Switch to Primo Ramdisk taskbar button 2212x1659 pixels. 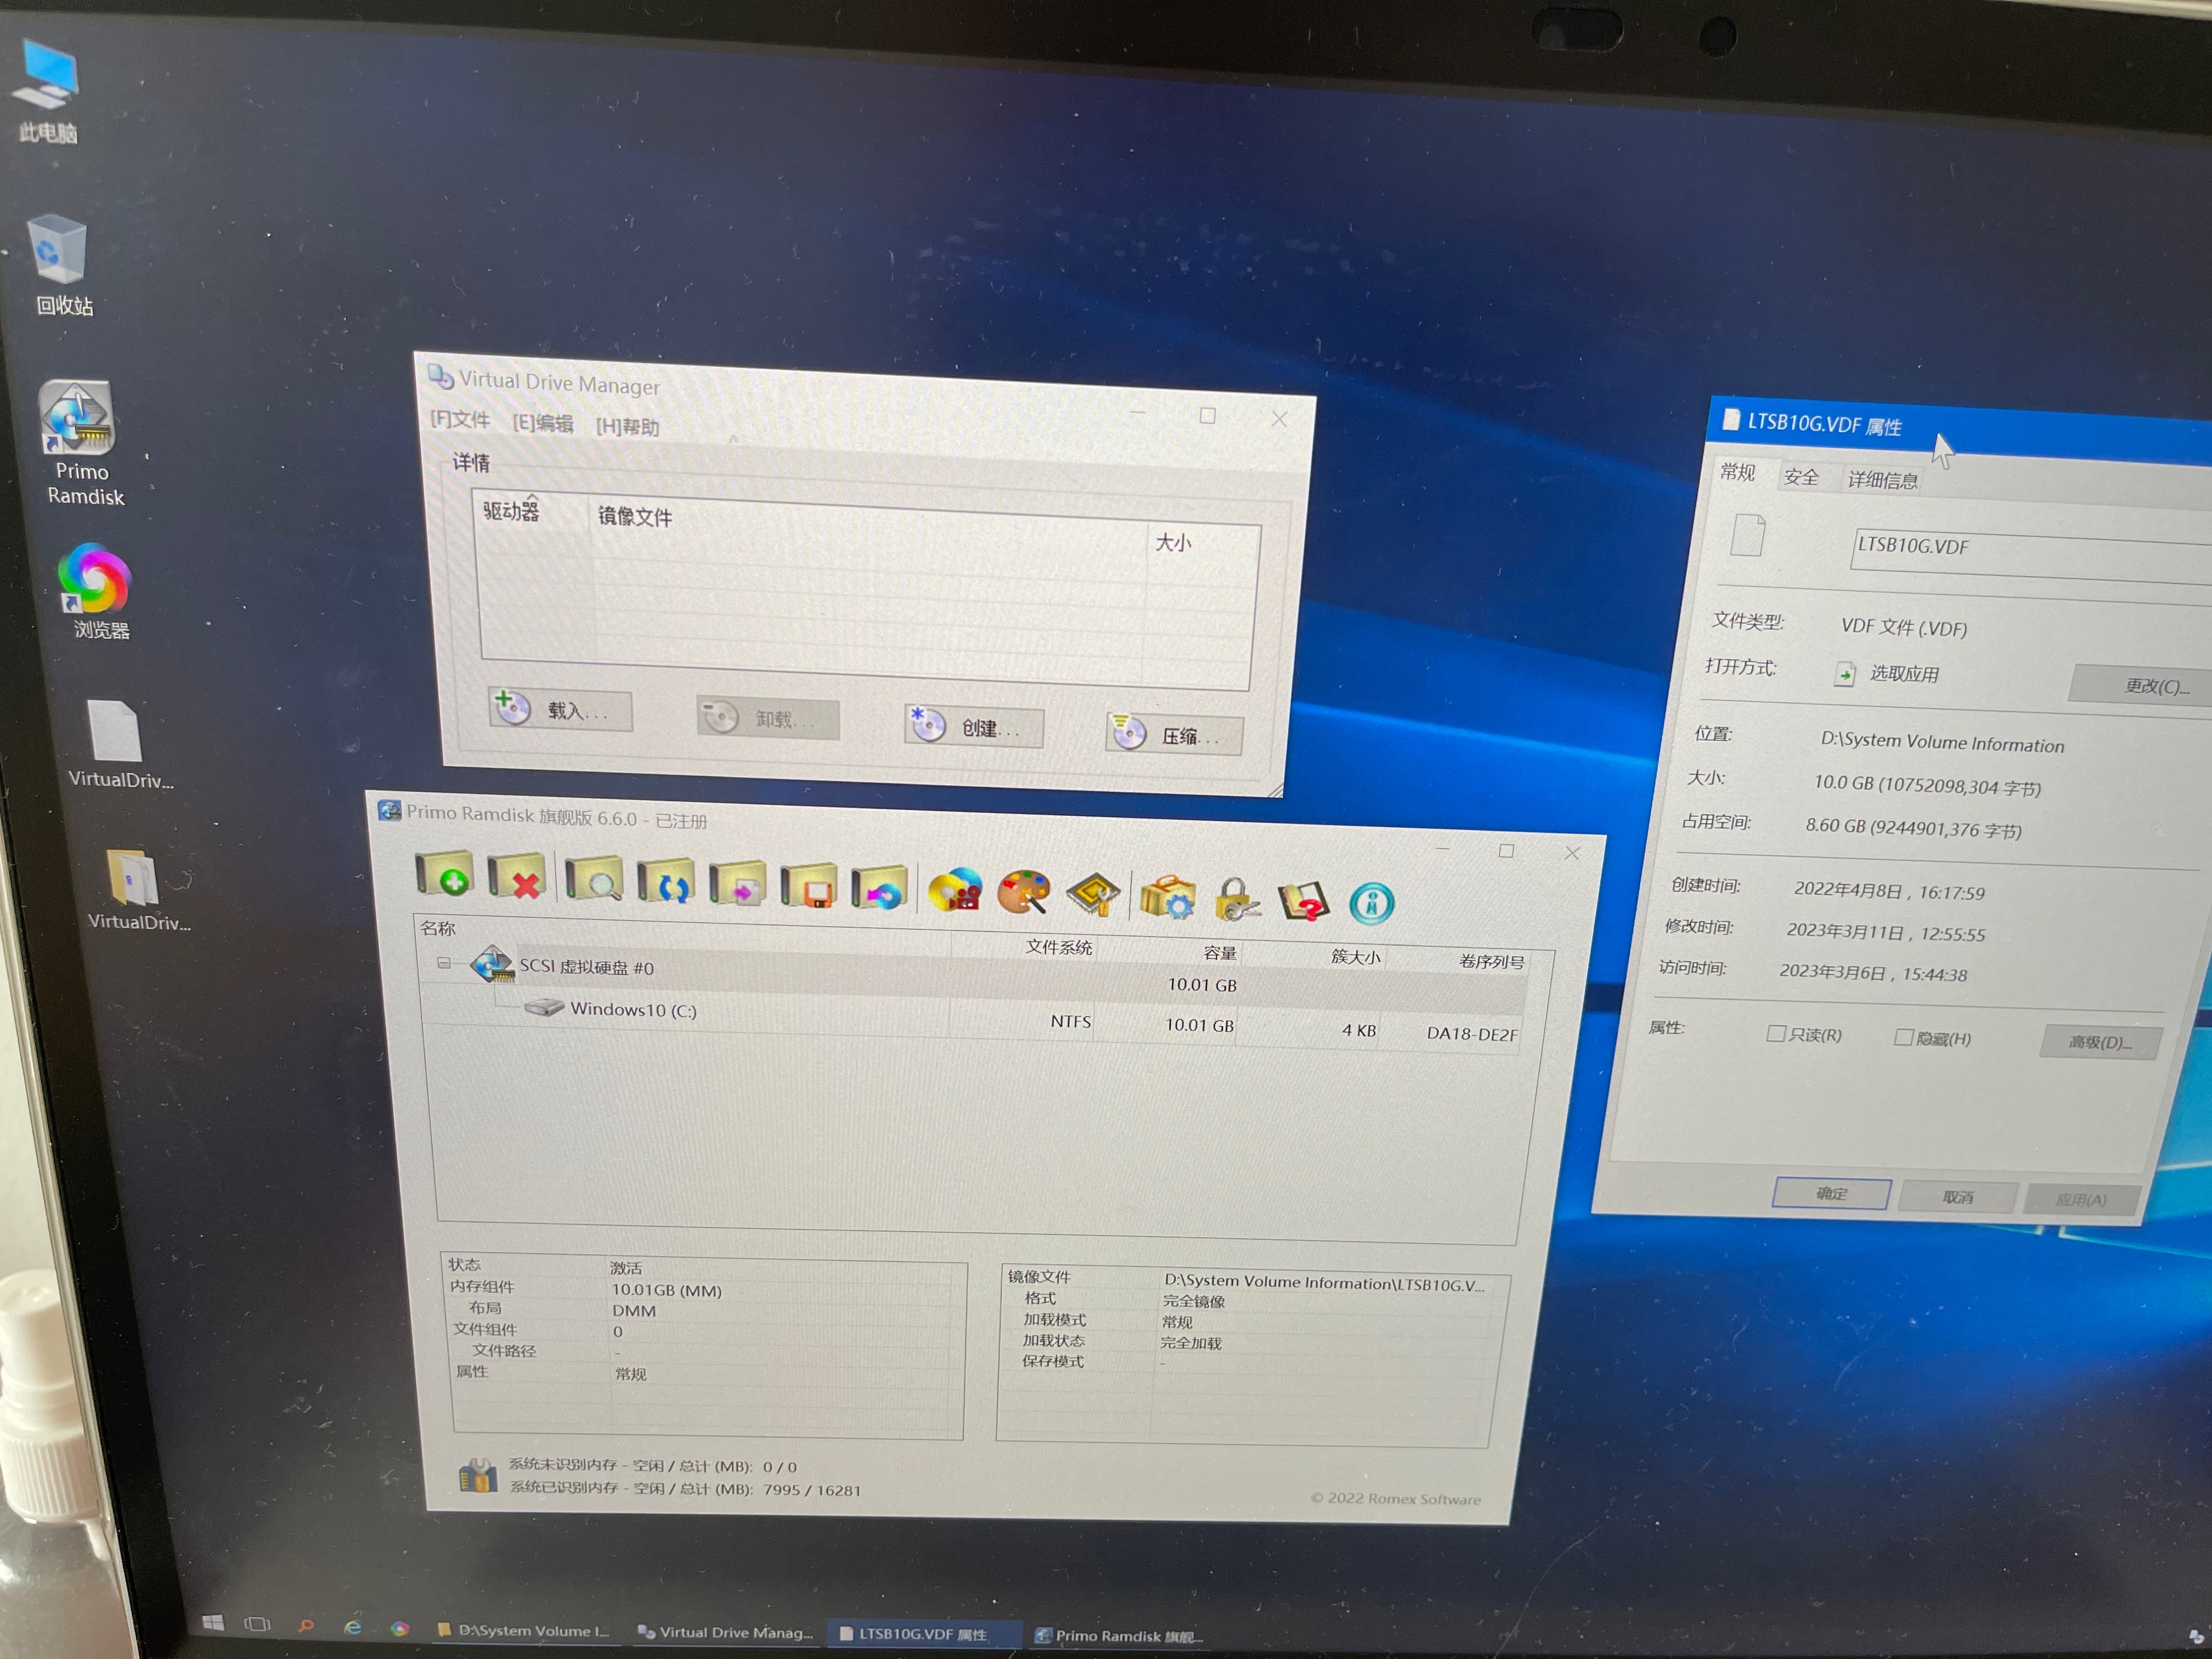point(1118,1636)
